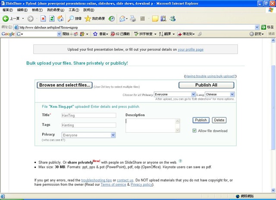This screenshot has width=276, height=200.
Task: Open the contact us link
Action: [125, 180]
